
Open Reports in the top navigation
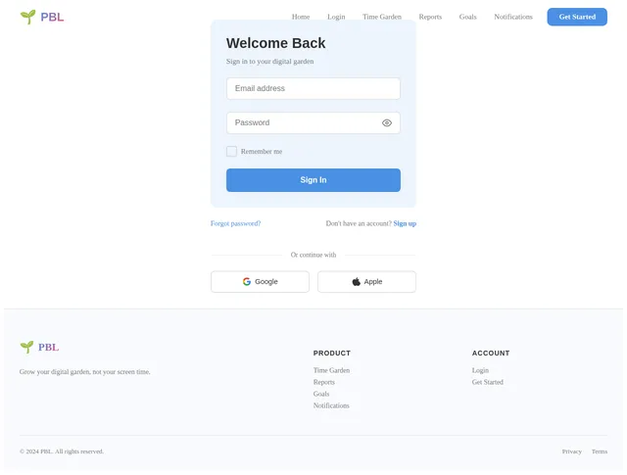pyautogui.click(x=430, y=17)
